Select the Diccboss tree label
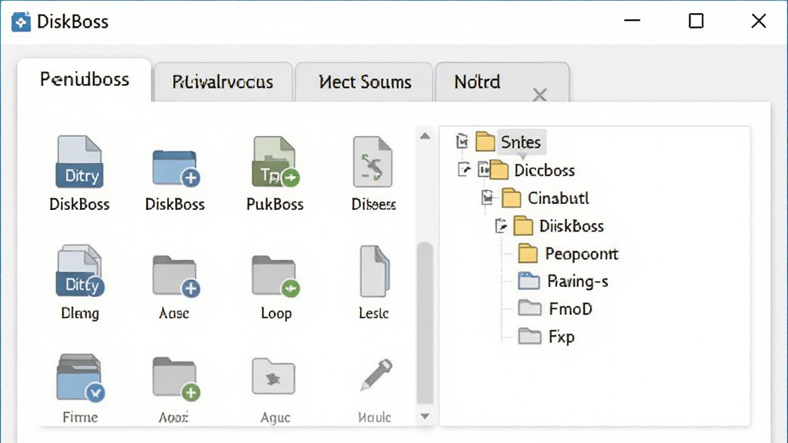788x443 pixels. pyautogui.click(x=544, y=170)
